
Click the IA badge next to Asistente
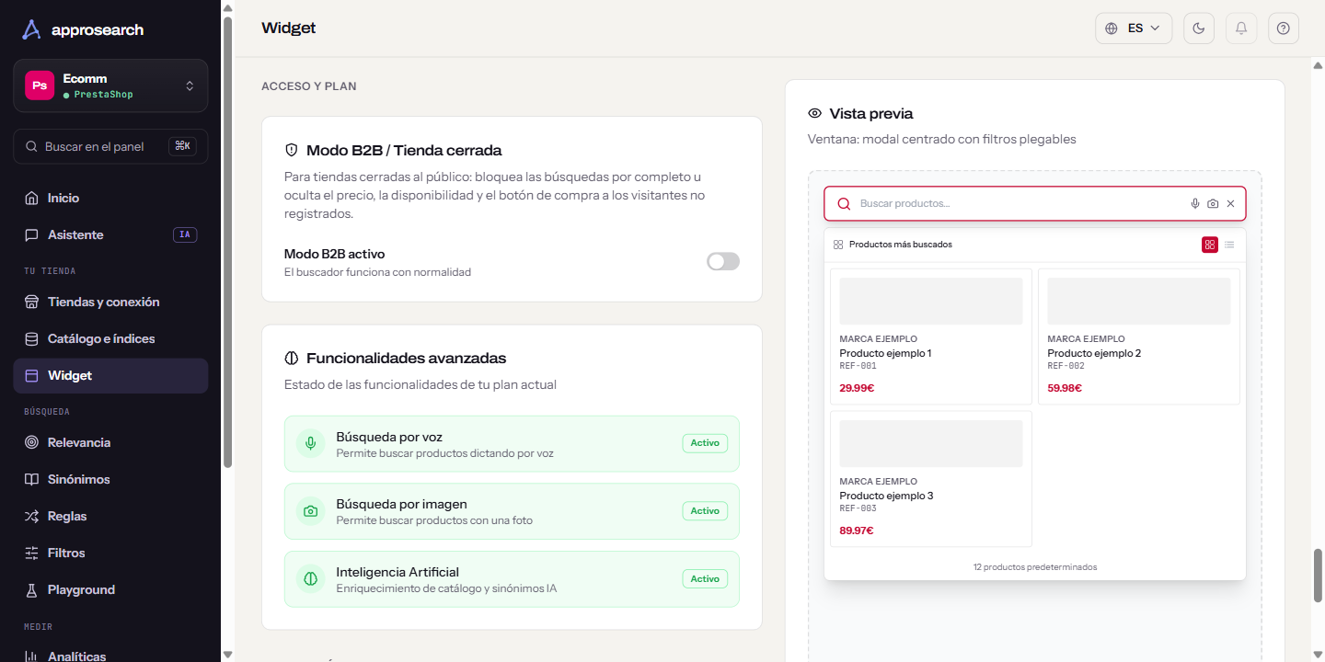[185, 234]
